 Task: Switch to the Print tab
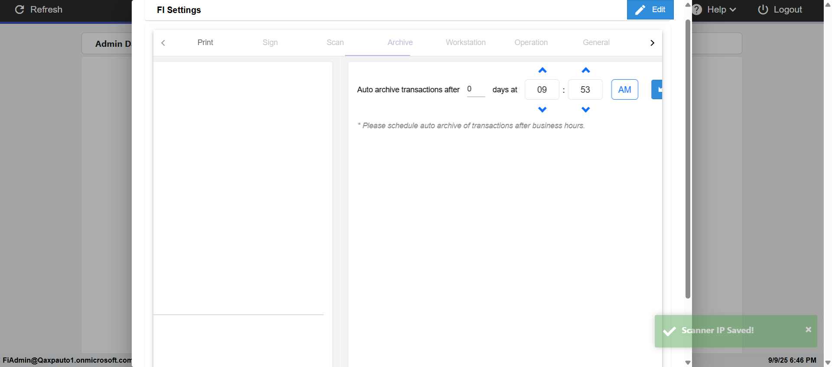click(x=205, y=42)
